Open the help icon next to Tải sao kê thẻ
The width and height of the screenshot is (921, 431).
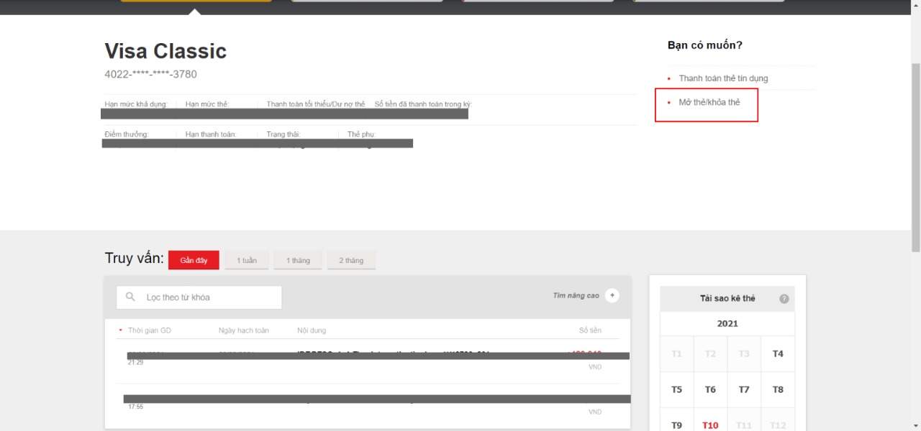click(x=784, y=299)
